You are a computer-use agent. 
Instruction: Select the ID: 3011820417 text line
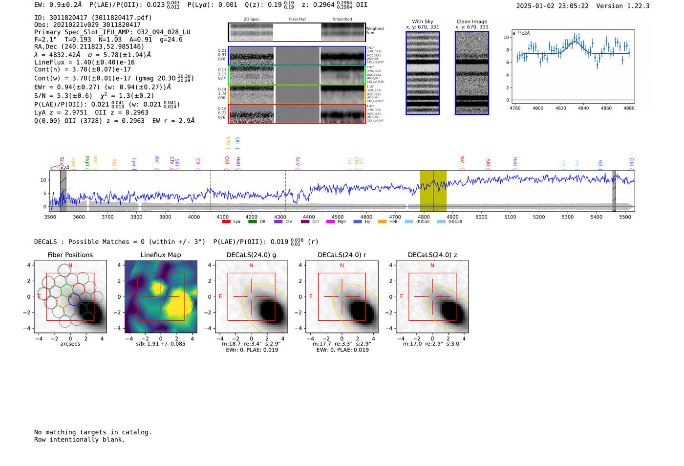tap(93, 18)
